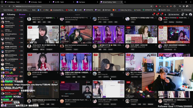The width and height of the screenshot is (193, 108).
Task: Click the Twitch logo home icon
Action: [x=2, y=15]
